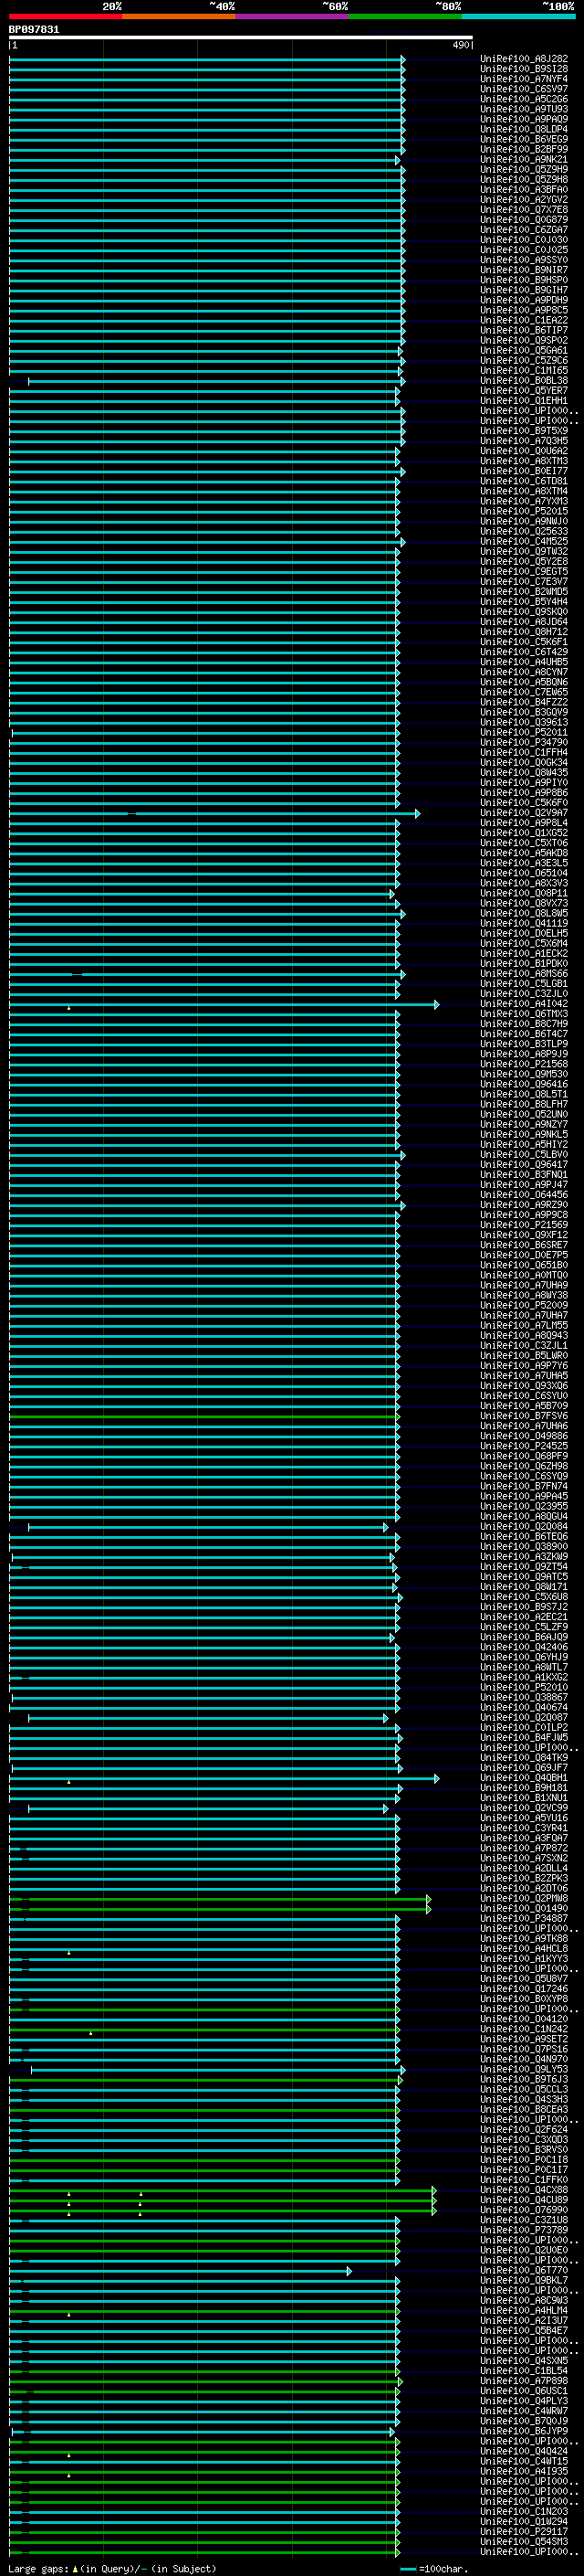Click the ~80% legend percentage label
This screenshot has height=2576, width=584.
click(448, 6)
